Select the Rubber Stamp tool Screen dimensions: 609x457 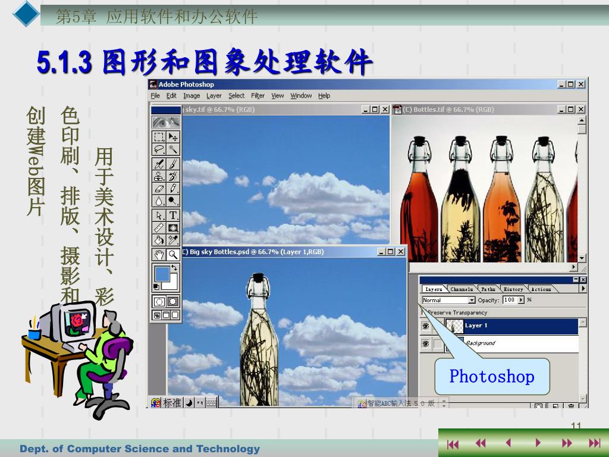pos(159,176)
